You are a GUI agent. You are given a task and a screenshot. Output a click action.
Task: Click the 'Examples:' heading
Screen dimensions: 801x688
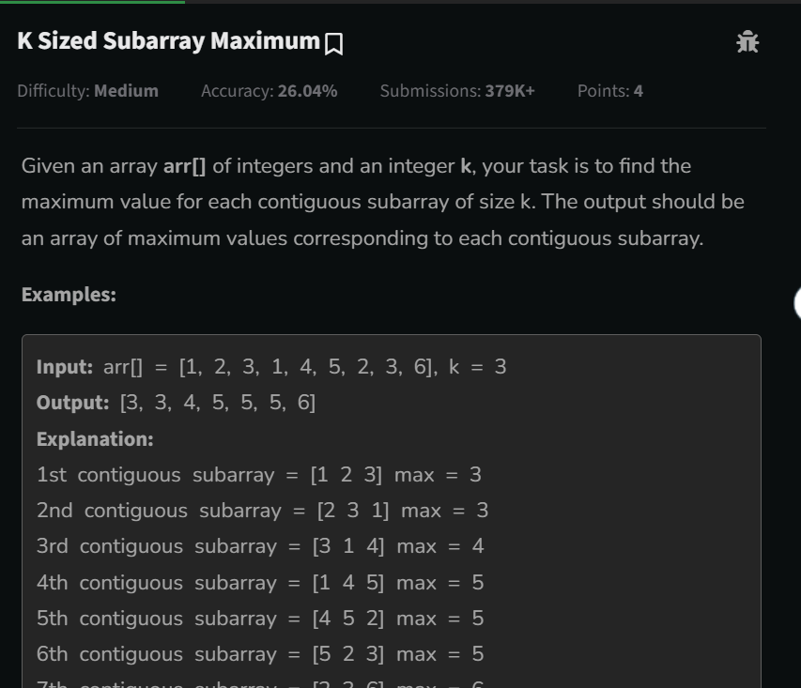69,295
